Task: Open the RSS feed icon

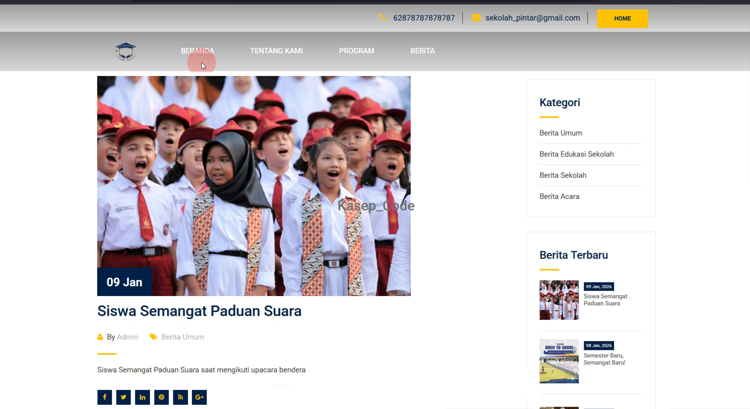Action: (x=180, y=397)
